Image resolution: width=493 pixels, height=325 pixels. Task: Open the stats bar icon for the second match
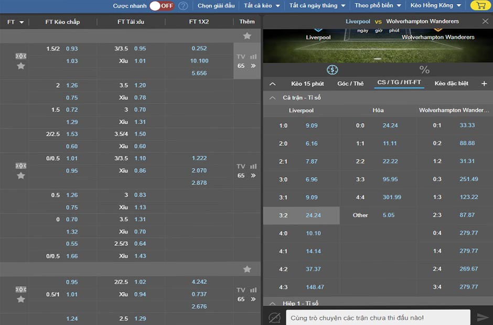click(x=253, y=166)
